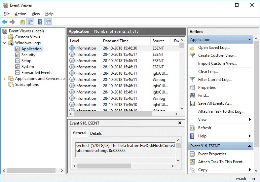The width and height of the screenshot is (260, 182).
Task: Select the igfxCUI event at 15:46:10
Action: pos(124,105)
